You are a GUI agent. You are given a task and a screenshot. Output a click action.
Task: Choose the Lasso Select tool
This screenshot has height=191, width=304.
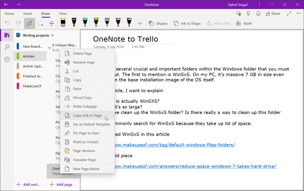pyautogui.click(x=40, y=24)
